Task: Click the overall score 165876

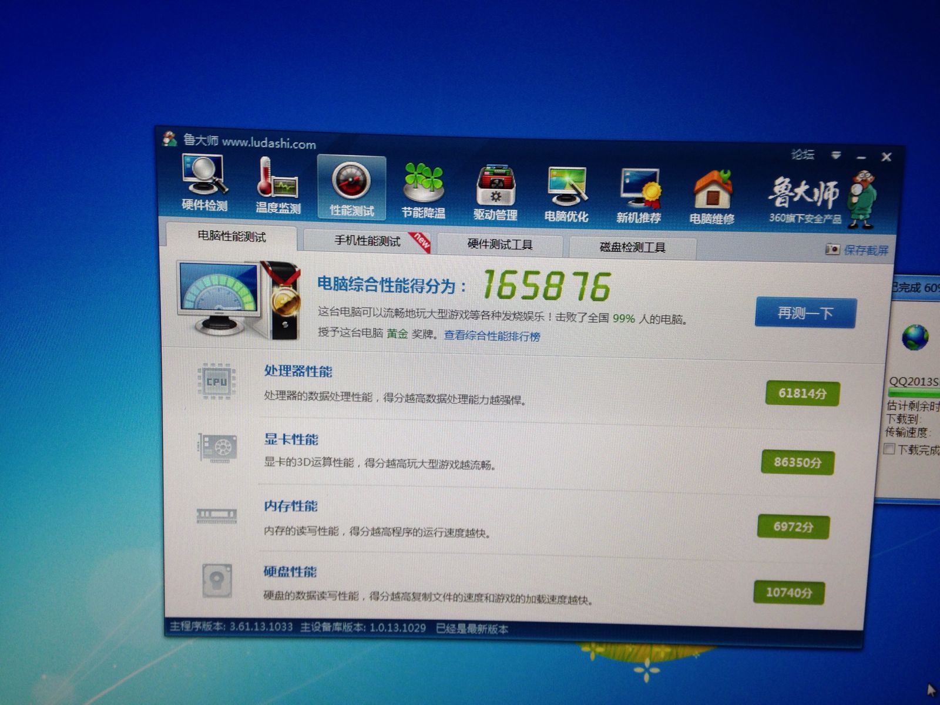Action: pos(546,286)
